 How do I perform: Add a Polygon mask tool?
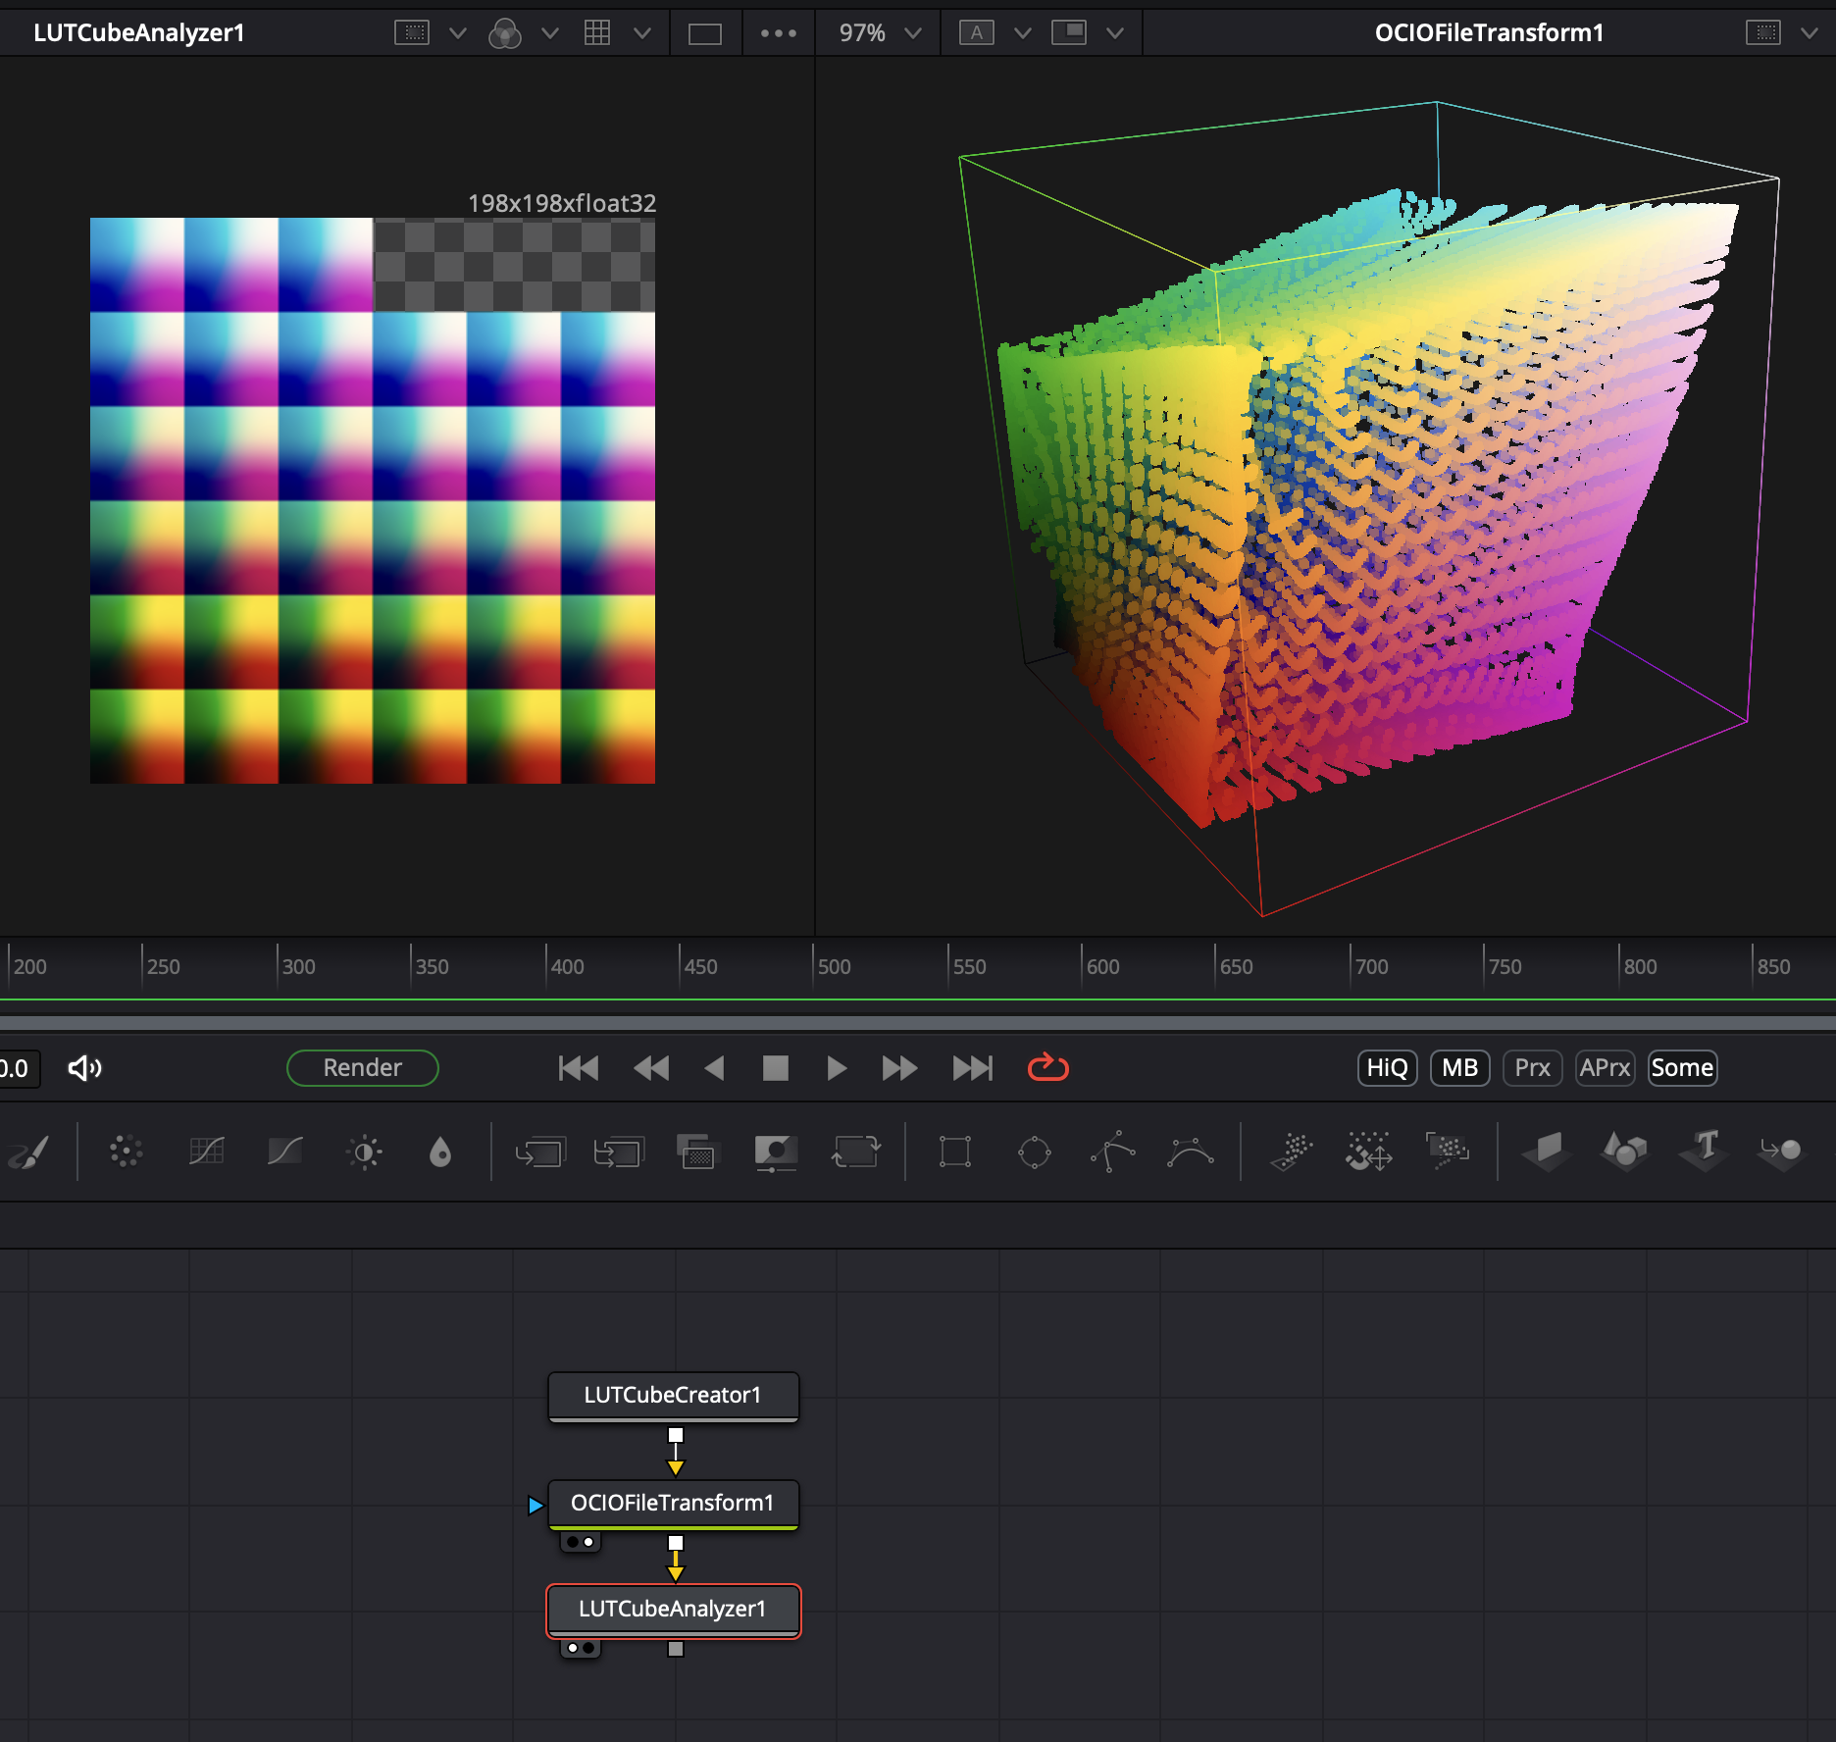pyautogui.click(x=1113, y=1153)
